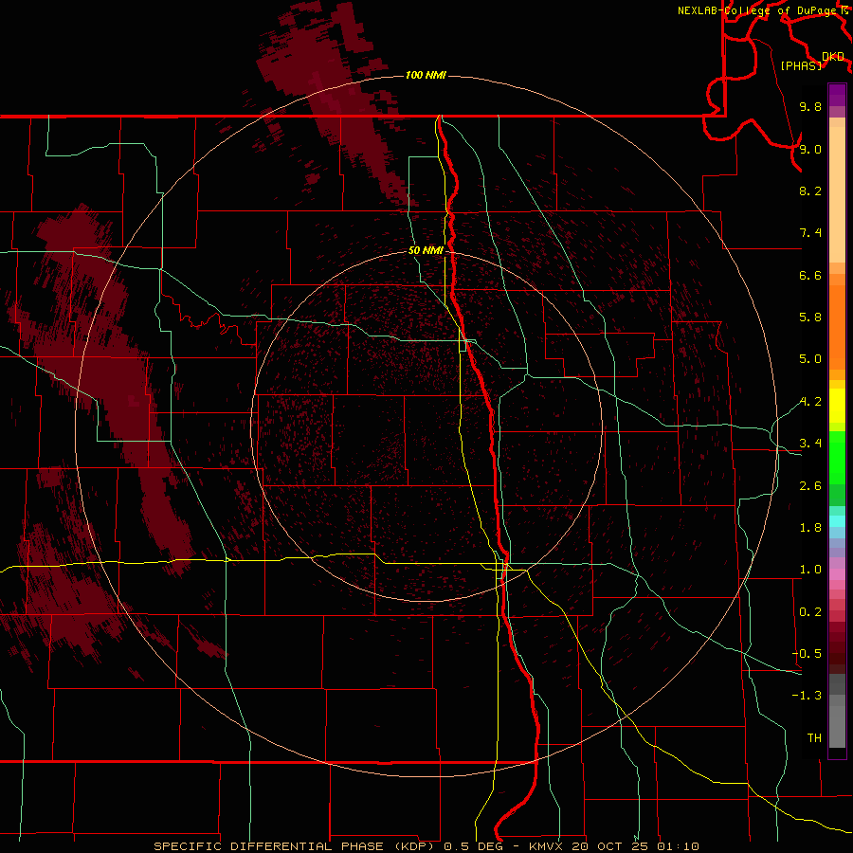Click the 1.8 value on color scale
This screenshot has height=853, width=853.
(810, 528)
